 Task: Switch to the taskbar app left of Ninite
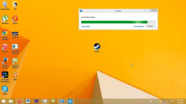pyautogui.click(x=62, y=101)
